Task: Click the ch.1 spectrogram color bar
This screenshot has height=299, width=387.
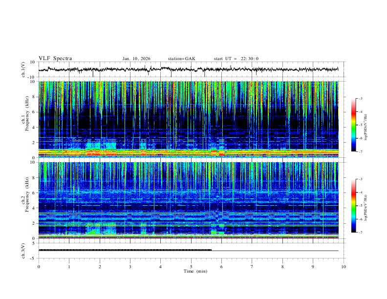Action: point(353,125)
